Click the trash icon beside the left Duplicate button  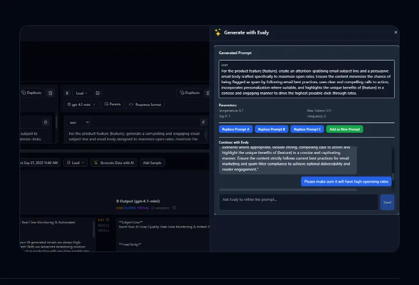[x=50, y=93]
